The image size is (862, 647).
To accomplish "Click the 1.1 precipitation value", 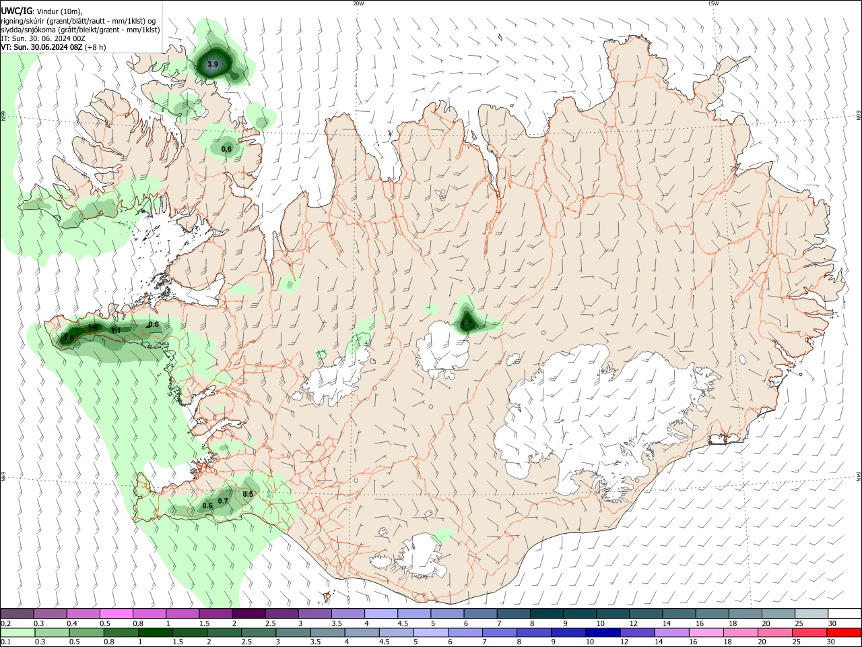I will tap(115, 330).
